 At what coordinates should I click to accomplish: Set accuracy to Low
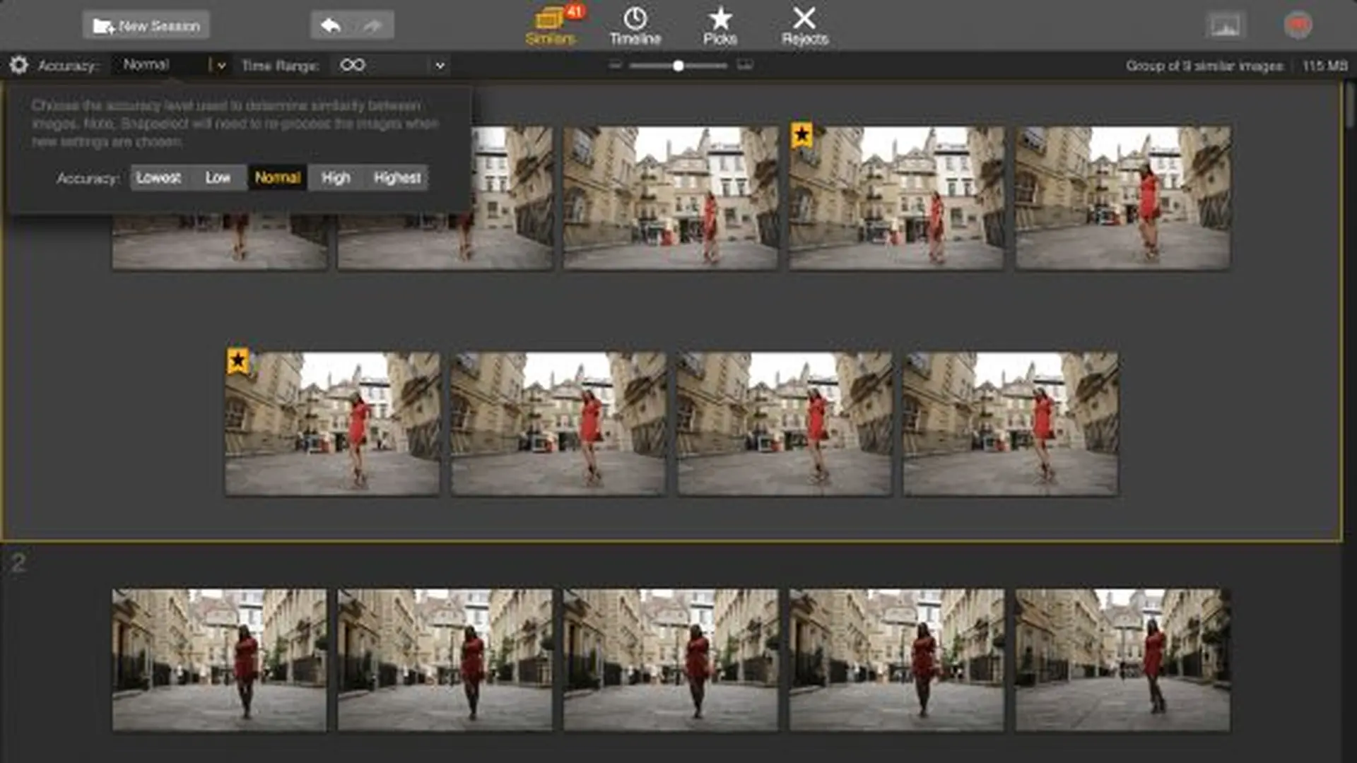click(x=218, y=178)
